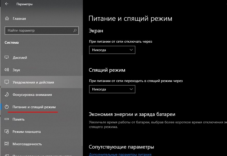Screen dimensions: 227x156
Task: Click the sidebar vertical scrollbar
Action: [82, 103]
